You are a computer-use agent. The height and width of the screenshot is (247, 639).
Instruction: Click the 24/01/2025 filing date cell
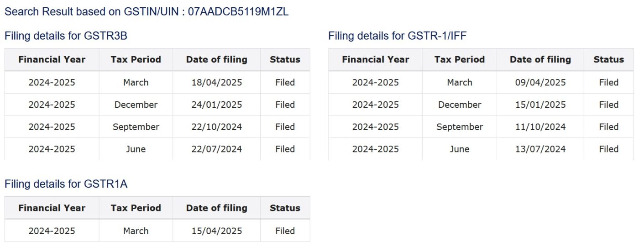tap(216, 105)
